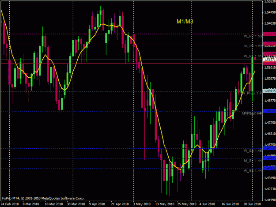Click the 28 Jun 2010 date label
Viewport: 276px width, 207px height.
(x=252, y=204)
